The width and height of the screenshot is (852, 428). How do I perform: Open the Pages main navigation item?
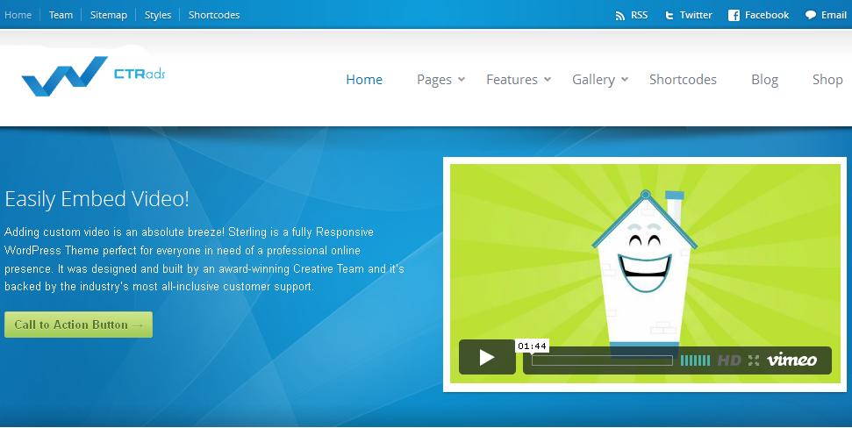click(x=434, y=80)
